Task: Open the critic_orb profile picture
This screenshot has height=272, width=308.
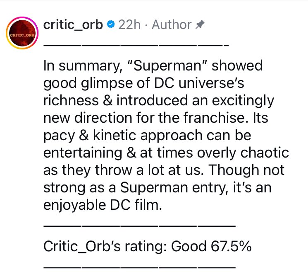Action: (22, 33)
